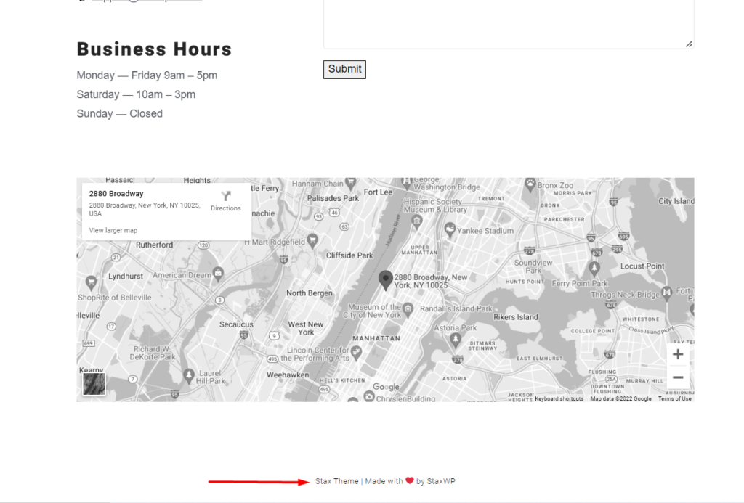Click the Rutherford map label

pos(154,245)
